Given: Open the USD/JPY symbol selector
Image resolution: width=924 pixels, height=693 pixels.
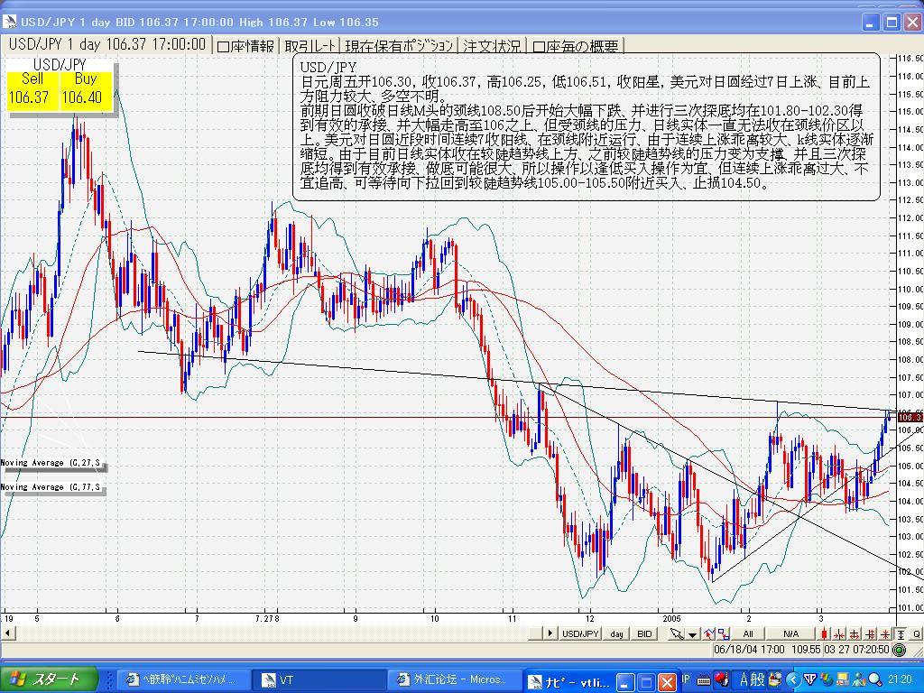Looking at the screenshot, I should pos(580,634).
